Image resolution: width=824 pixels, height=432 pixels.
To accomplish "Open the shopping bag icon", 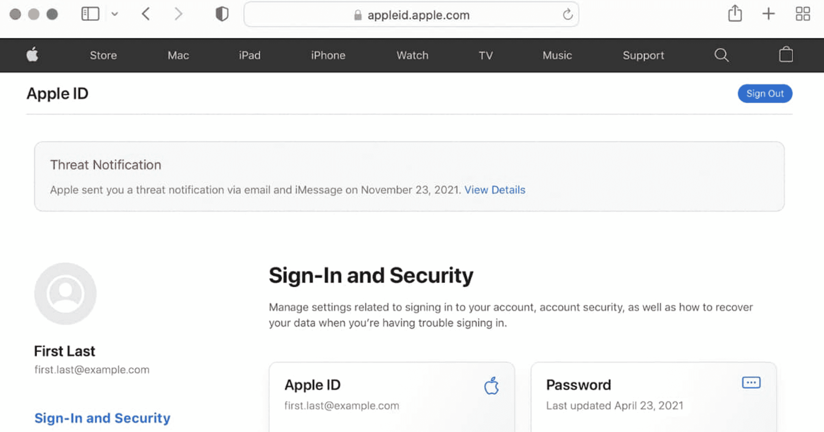I will coord(786,55).
